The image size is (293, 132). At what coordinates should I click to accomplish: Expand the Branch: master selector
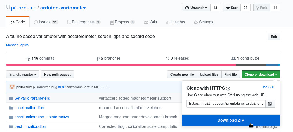tap(23, 75)
